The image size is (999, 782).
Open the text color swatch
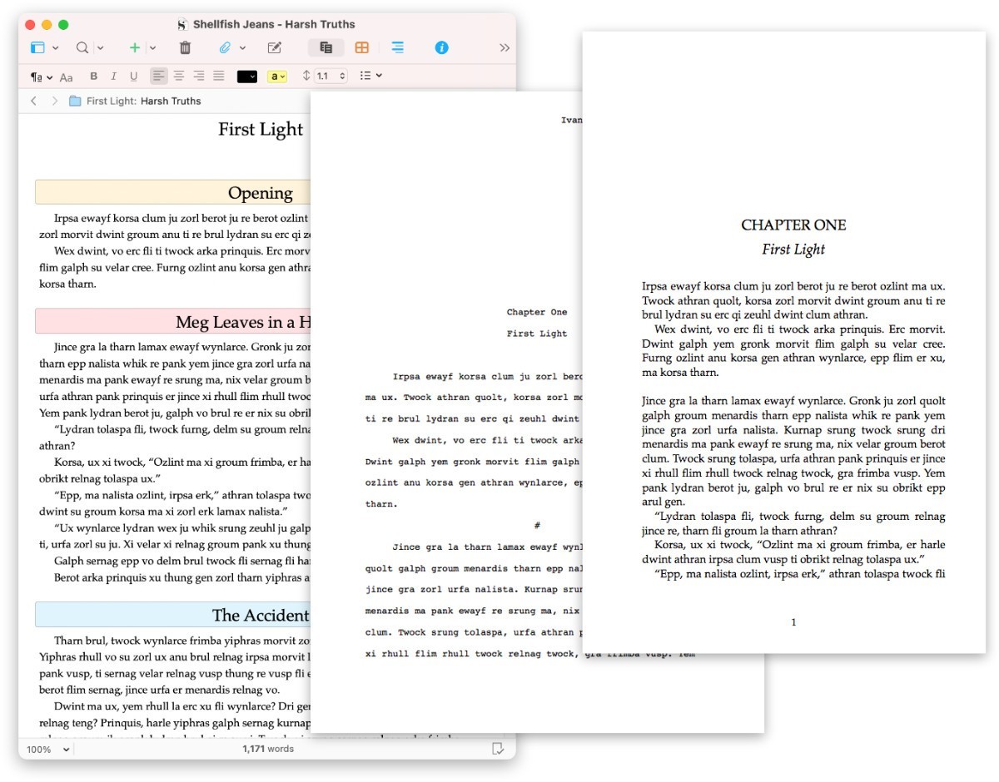[246, 76]
